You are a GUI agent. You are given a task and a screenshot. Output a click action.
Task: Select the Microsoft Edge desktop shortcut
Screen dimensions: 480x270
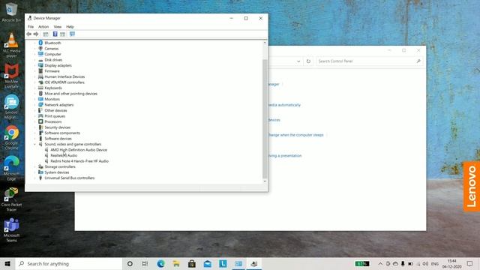(12, 168)
